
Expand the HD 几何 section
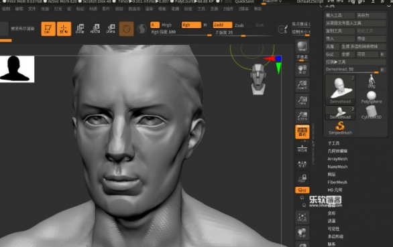coord(335,190)
